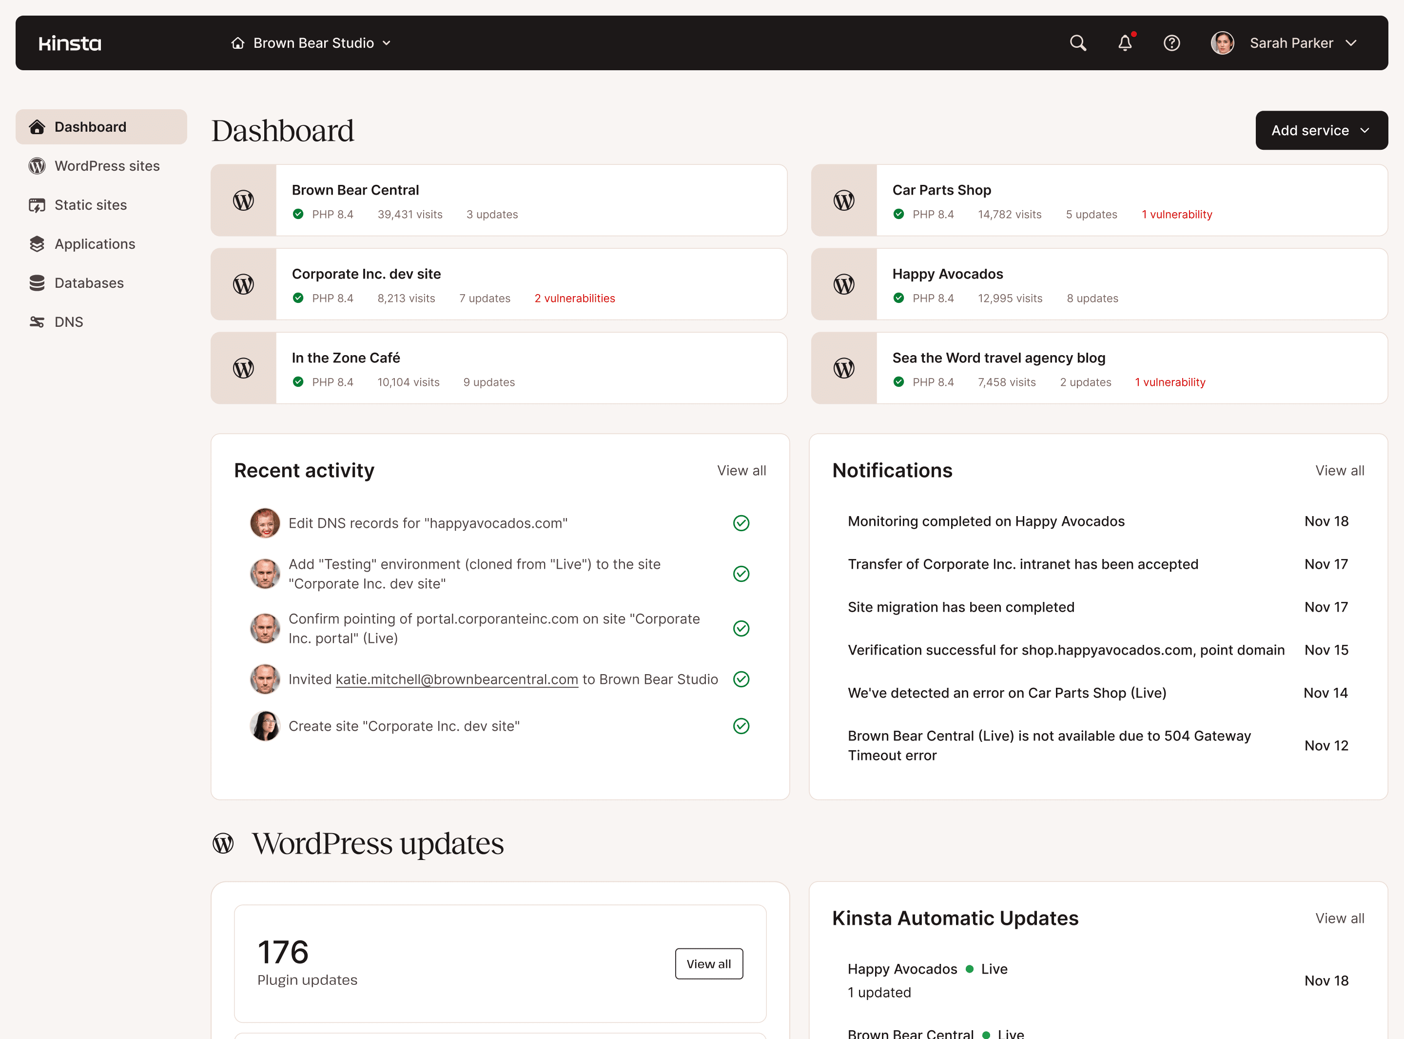Click the green PHP status check on Brown Bear Central
The image size is (1404, 1039).
coord(297,214)
